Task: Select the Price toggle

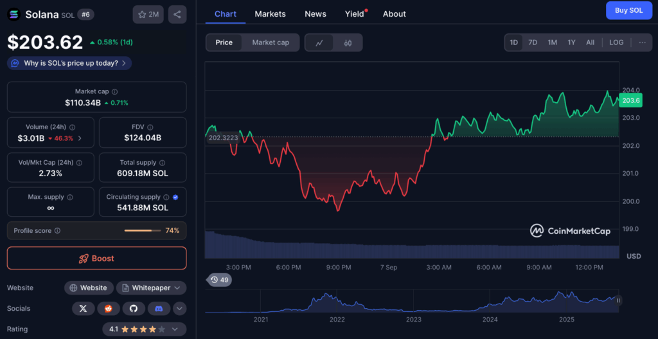Action: click(x=224, y=42)
